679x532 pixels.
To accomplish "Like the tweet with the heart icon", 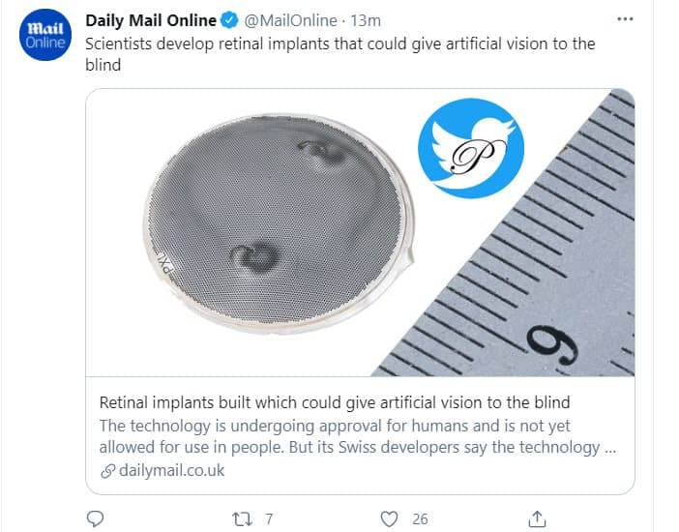I will [x=390, y=519].
